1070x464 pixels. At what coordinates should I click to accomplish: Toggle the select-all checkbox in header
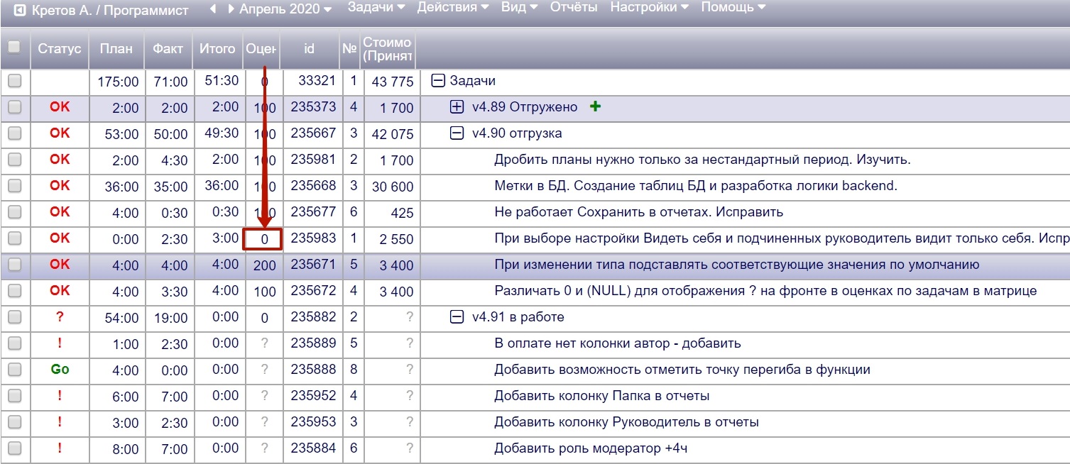[14, 48]
